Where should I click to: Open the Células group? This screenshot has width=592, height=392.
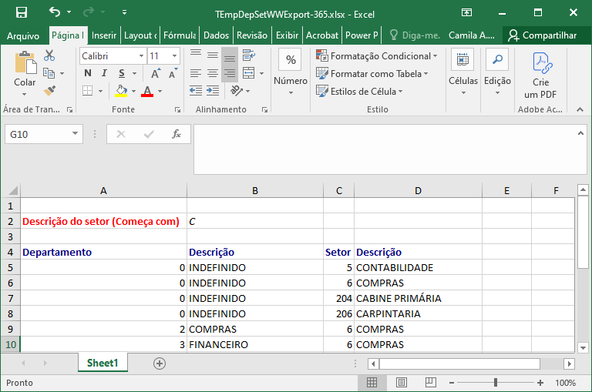pyautogui.click(x=462, y=72)
